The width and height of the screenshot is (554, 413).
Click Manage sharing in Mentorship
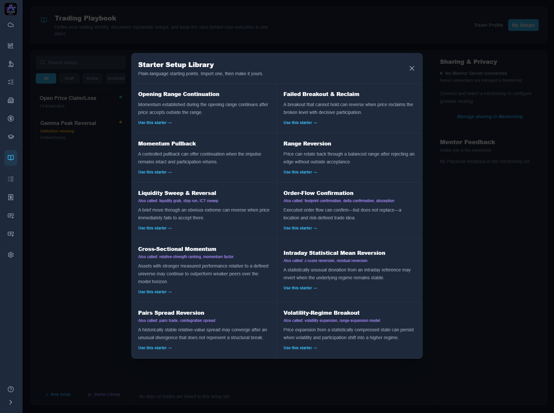tap(490, 117)
